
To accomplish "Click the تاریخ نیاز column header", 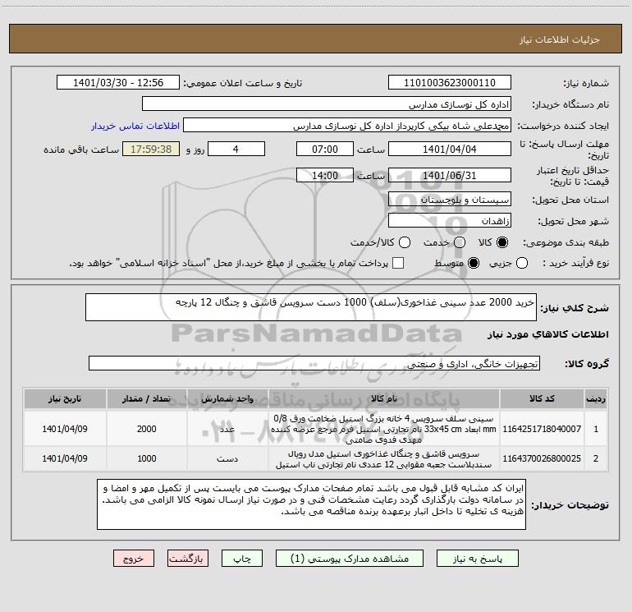I will [x=65, y=398].
